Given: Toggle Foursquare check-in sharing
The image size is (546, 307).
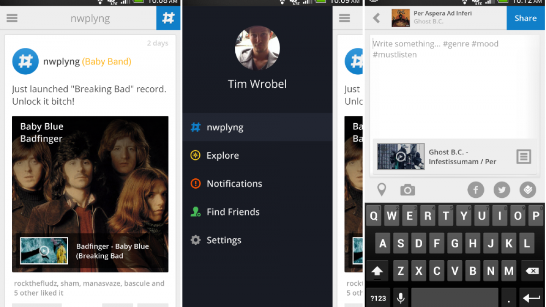Looking at the screenshot, I should (528, 190).
